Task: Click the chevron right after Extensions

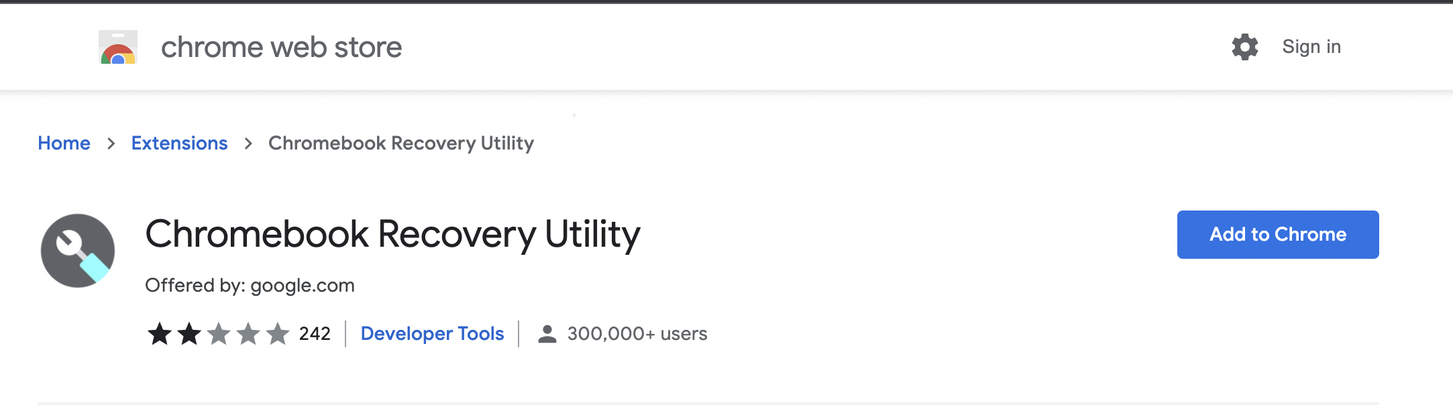Action: point(248,143)
